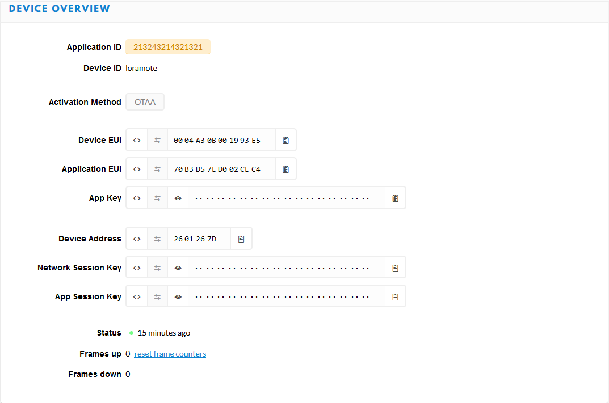The height and width of the screenshot is (403, 609).
Task: Toggle code format for the Network Session Key
Action: tap(137, 268)
